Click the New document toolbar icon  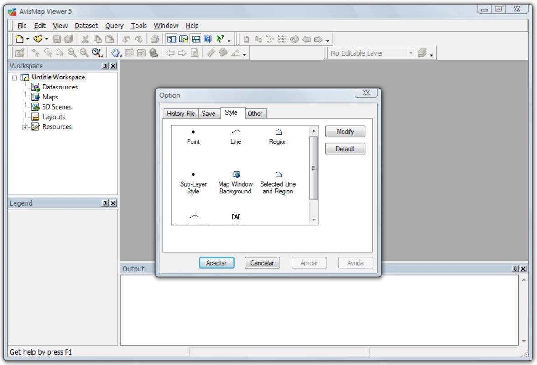[20, 39]
